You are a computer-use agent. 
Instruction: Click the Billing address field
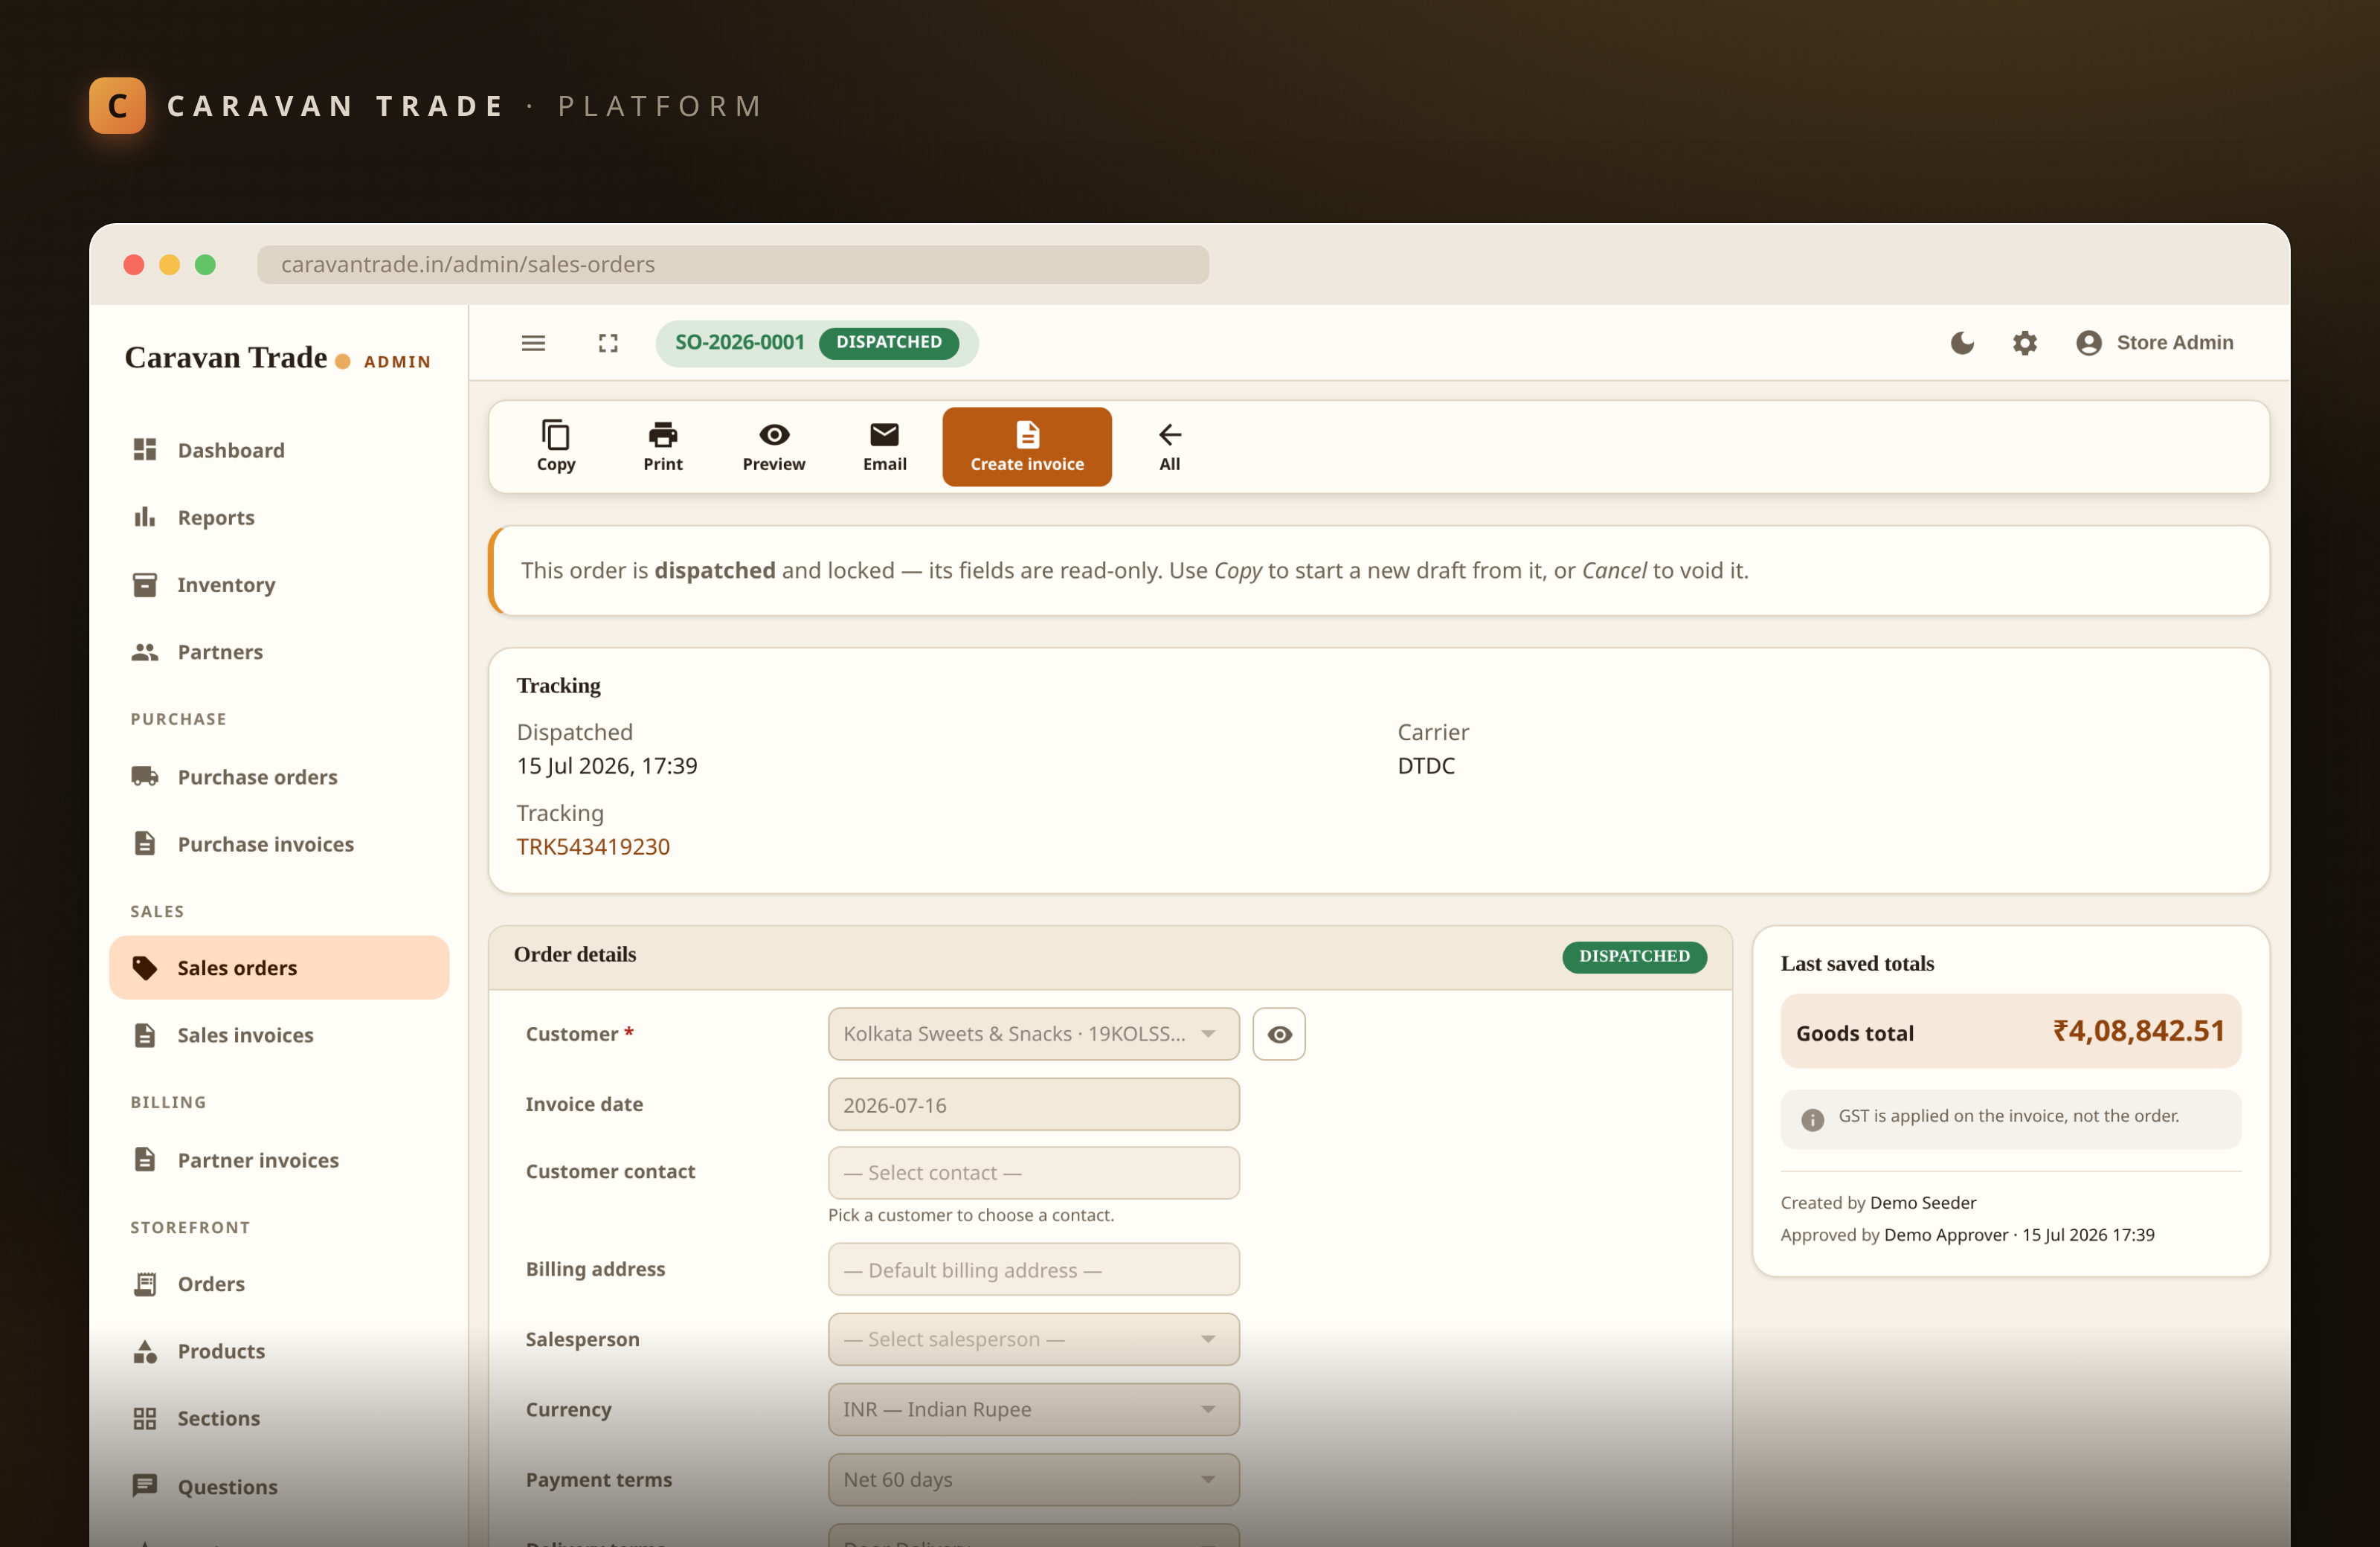pos(1033,1269)
